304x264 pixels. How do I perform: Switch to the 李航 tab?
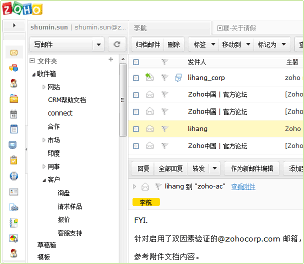[x=170, y=28]
